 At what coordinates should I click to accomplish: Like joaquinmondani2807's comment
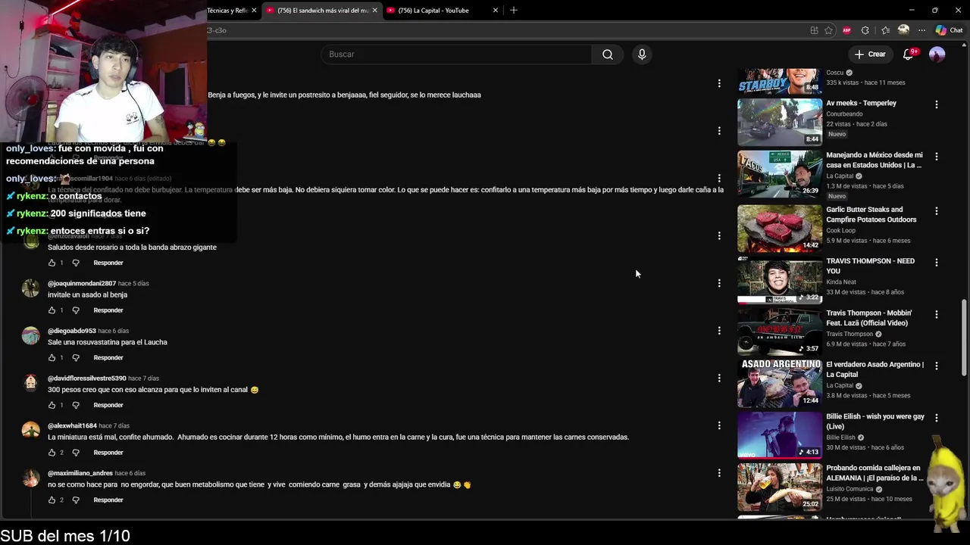point(52,310)
